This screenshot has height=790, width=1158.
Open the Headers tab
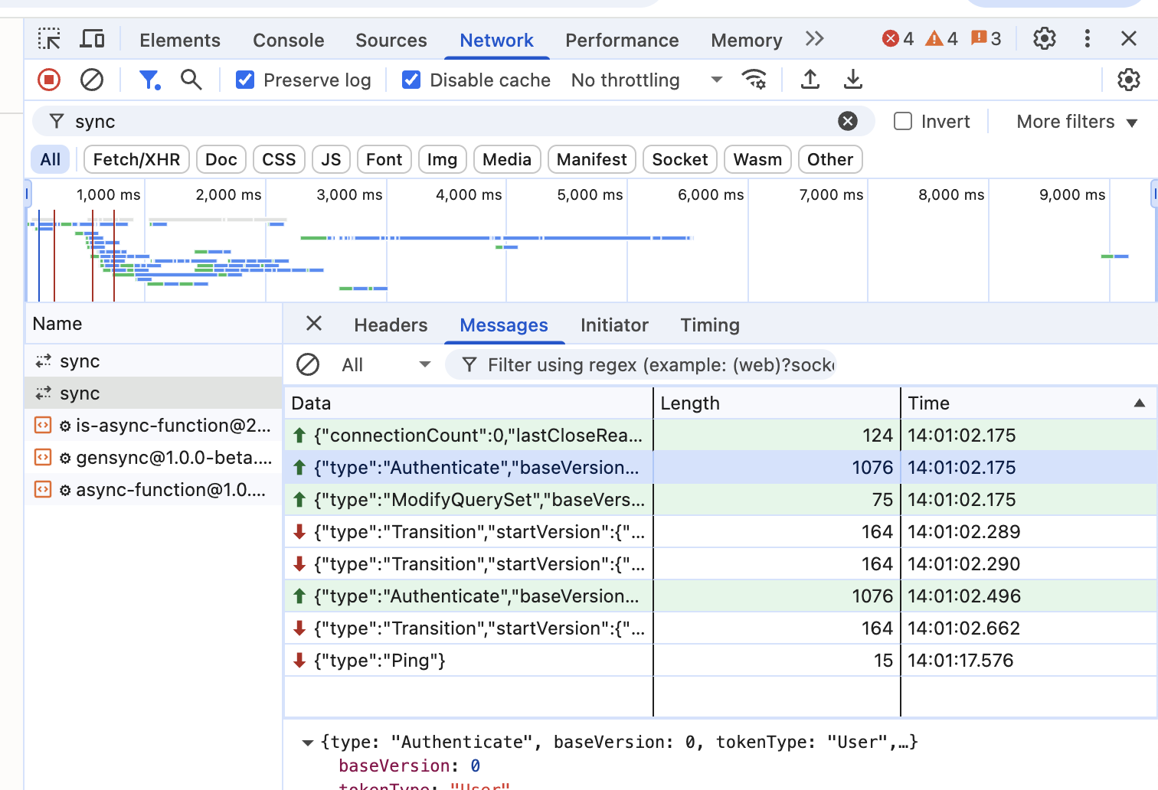391,325
